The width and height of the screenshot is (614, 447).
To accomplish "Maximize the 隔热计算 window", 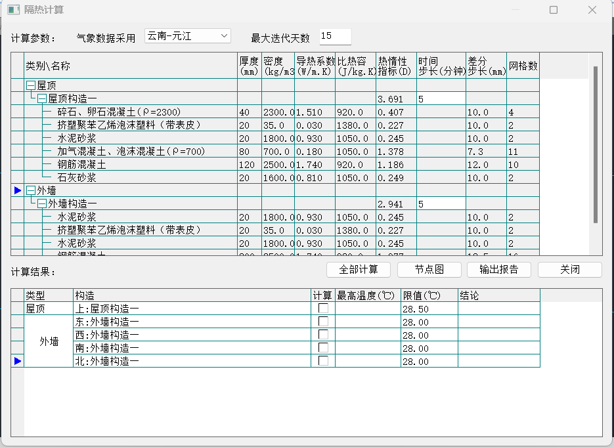I will click(x=554, y=10).
